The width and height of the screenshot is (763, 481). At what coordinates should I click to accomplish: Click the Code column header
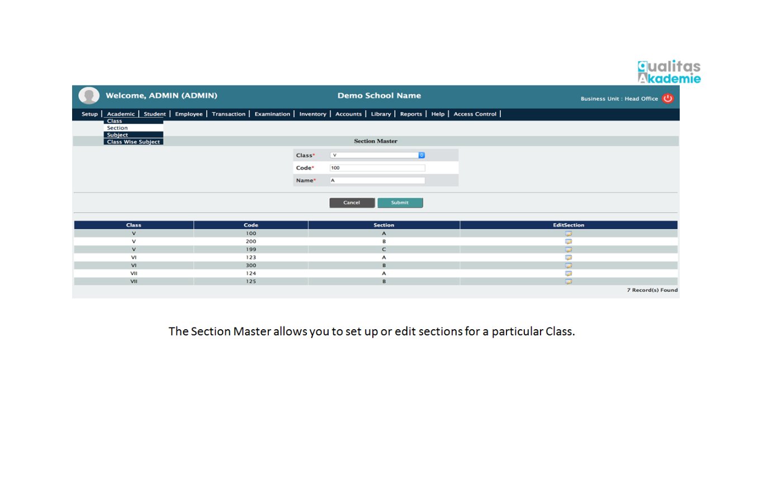(x=251, y=225)
